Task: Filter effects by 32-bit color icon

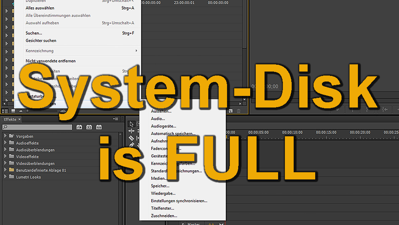Action: (89, 127)
